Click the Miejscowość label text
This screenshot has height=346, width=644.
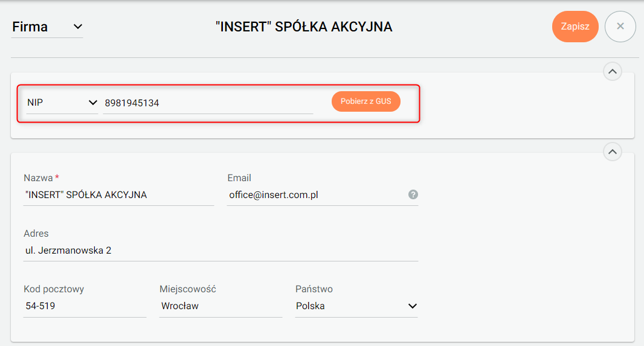pyautogui.click(x=187, y=289)
